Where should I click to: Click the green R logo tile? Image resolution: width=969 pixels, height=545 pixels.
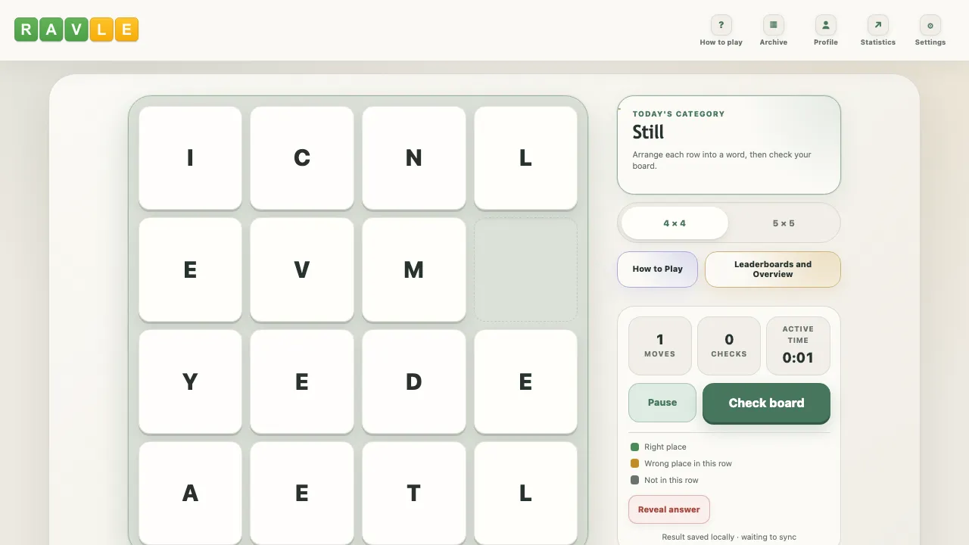(26, 30)
